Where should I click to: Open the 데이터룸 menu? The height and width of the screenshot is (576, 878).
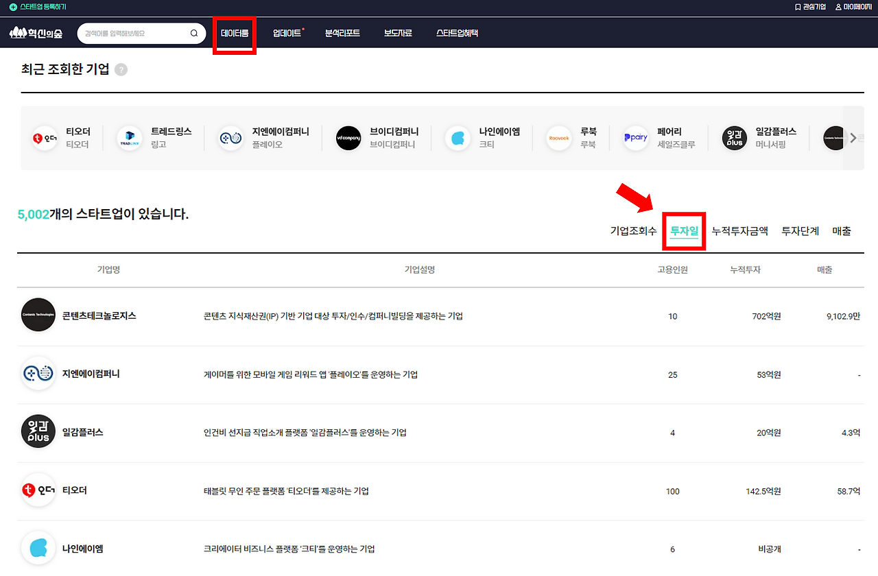(x=235, y=33)
